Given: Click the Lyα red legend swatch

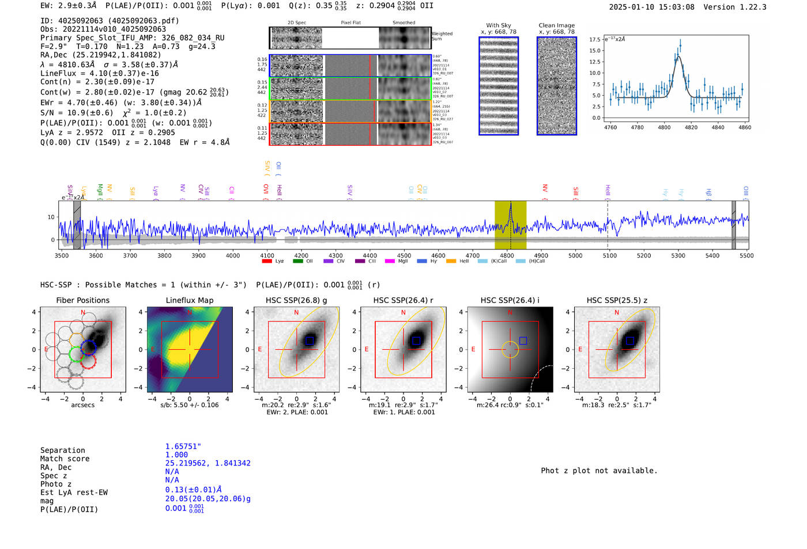Looking at the screenshot, I should [266, 261].
